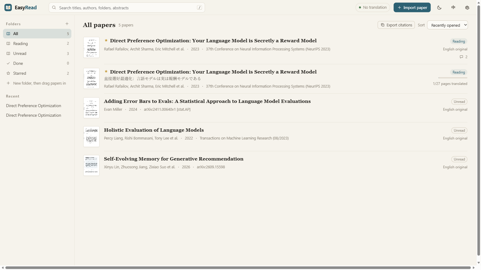Open thumbnail of Self-Evolving Memory paper

point(91,165)
